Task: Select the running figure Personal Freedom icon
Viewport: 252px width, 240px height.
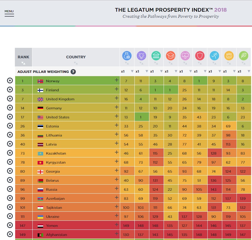Action: (214, 55)
